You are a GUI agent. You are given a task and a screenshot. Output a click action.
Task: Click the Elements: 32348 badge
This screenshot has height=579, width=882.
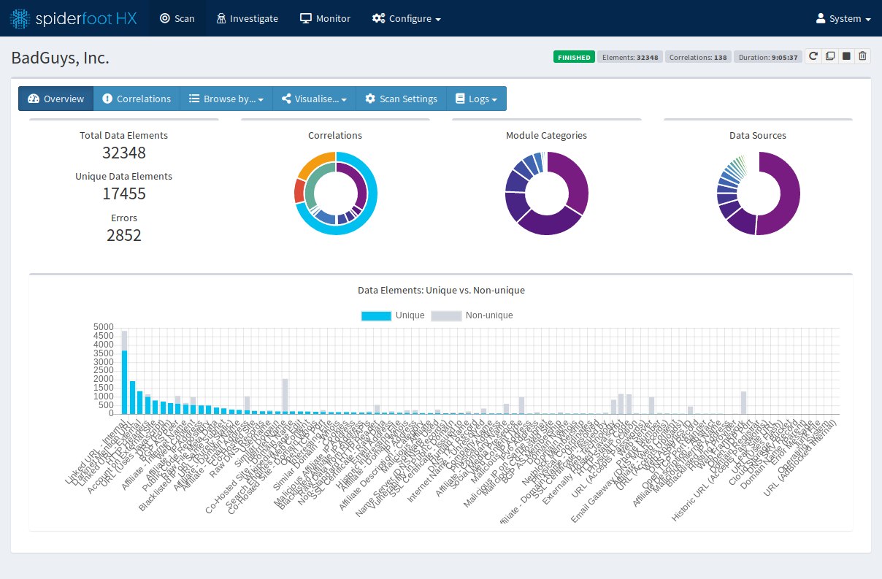(x=629, y=57)
